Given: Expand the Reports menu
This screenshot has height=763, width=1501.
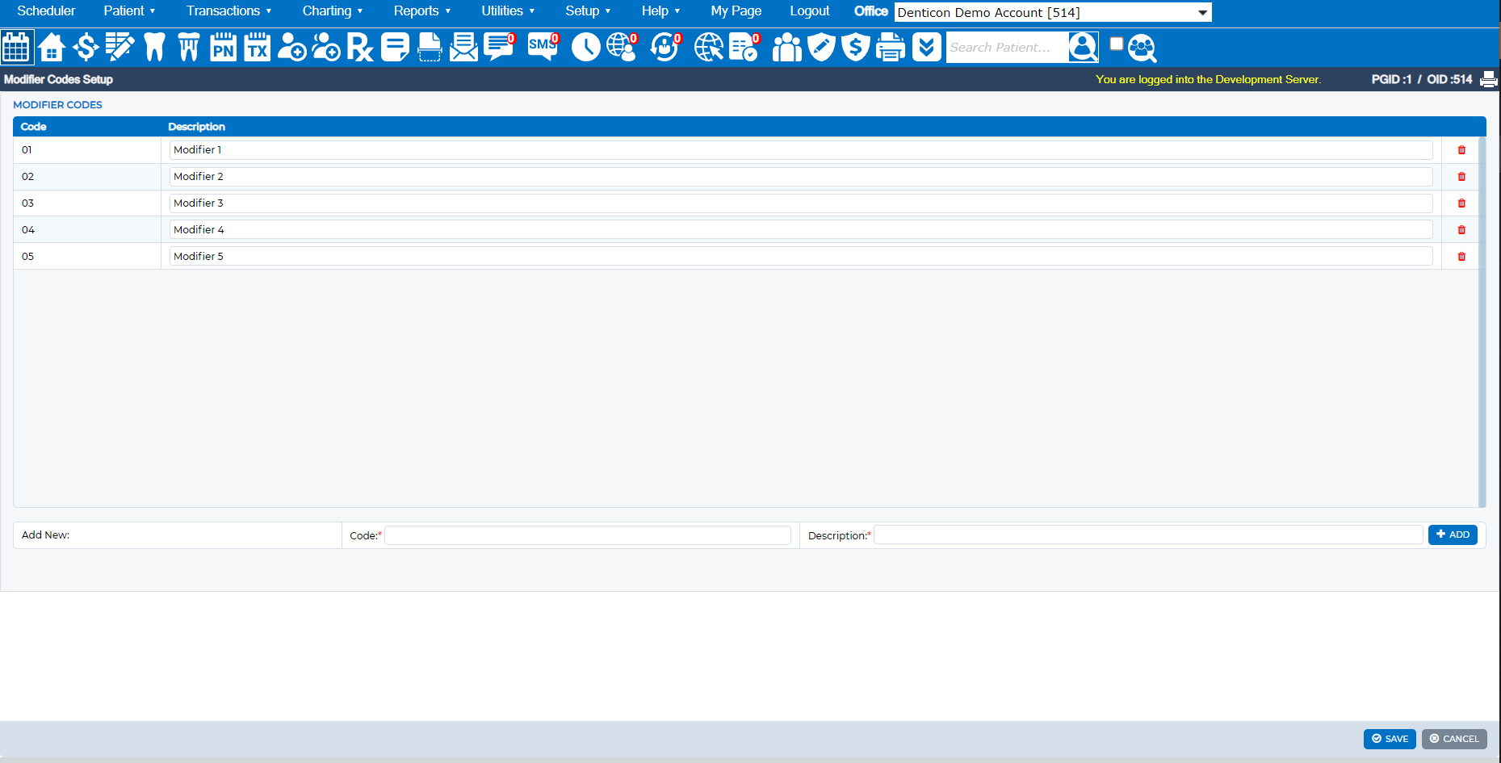Looking at the screenshot, I should (x=421, y=11).
